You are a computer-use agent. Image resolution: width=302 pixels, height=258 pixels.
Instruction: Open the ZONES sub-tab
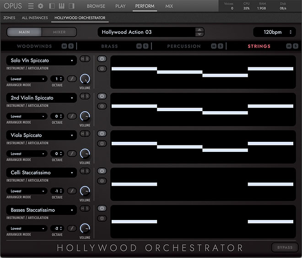pos(9,18)
